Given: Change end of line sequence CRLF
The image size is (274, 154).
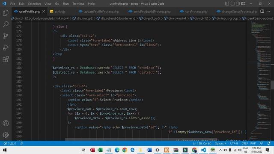Looking at the screenshot, I should click(x=244, y=143).
